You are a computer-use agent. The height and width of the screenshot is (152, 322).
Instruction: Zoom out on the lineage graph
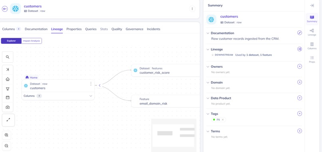pos(6,146)
